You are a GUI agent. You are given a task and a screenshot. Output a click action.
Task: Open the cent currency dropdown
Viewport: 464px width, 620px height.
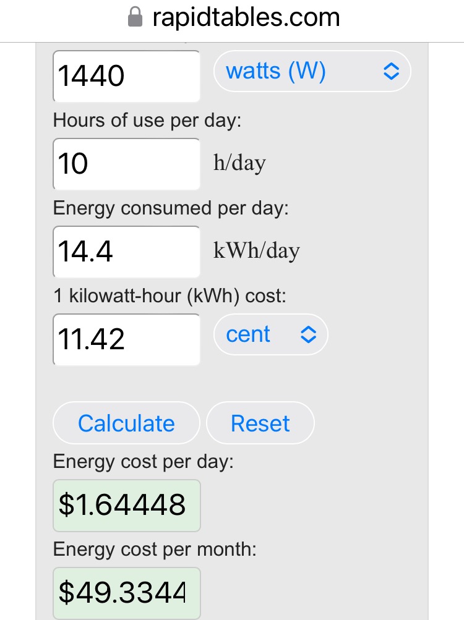click(x=271, y=334)
